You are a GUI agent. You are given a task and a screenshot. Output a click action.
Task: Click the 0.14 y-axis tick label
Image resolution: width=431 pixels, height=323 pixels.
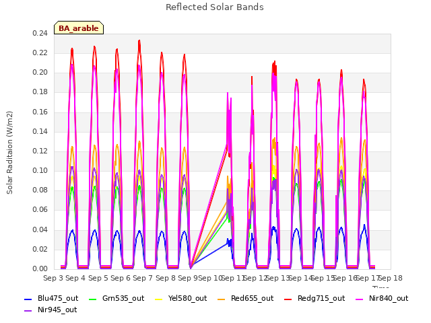coord(40,131)
